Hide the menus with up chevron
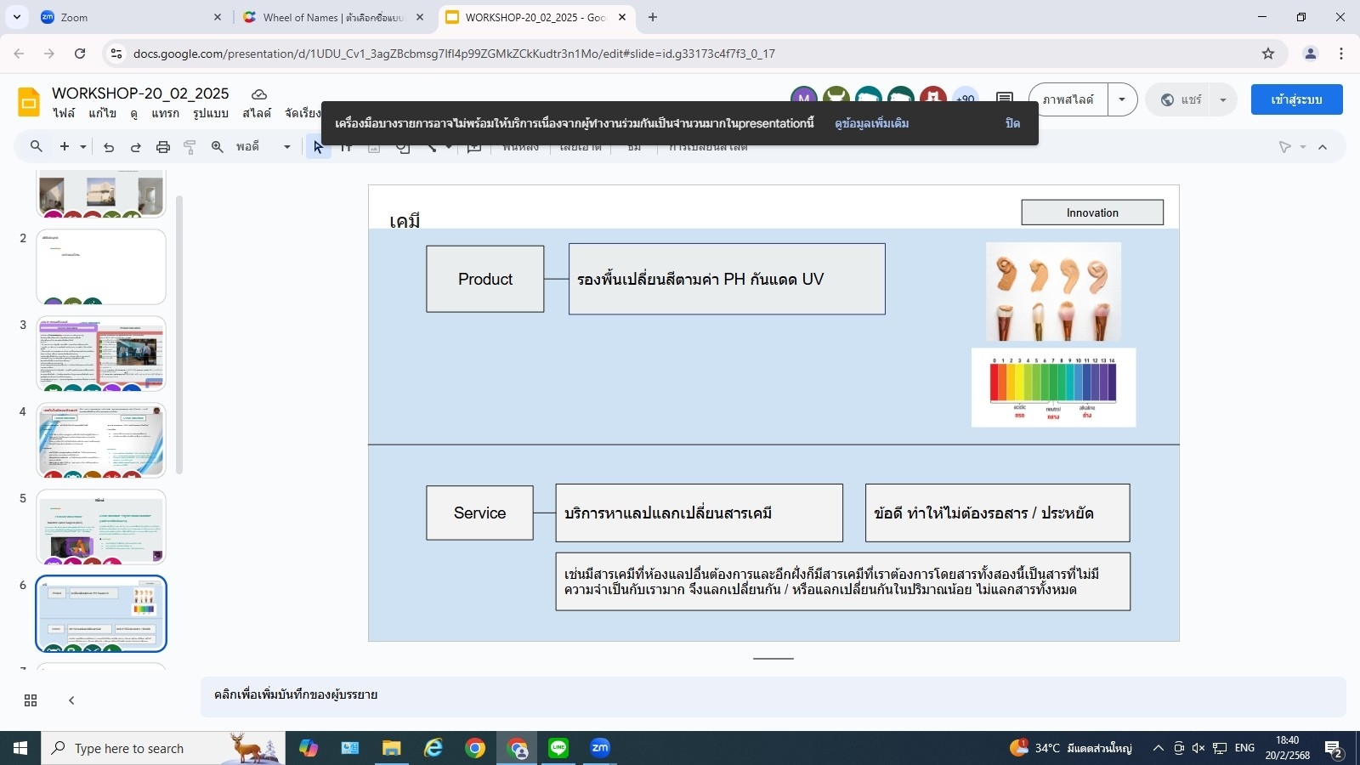 click(x=1323, y=147)
